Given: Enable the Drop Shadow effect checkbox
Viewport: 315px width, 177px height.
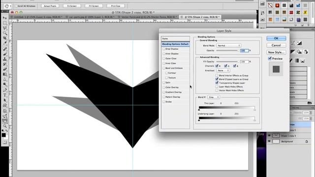Looking at the screenshot, I should point(164,49).
